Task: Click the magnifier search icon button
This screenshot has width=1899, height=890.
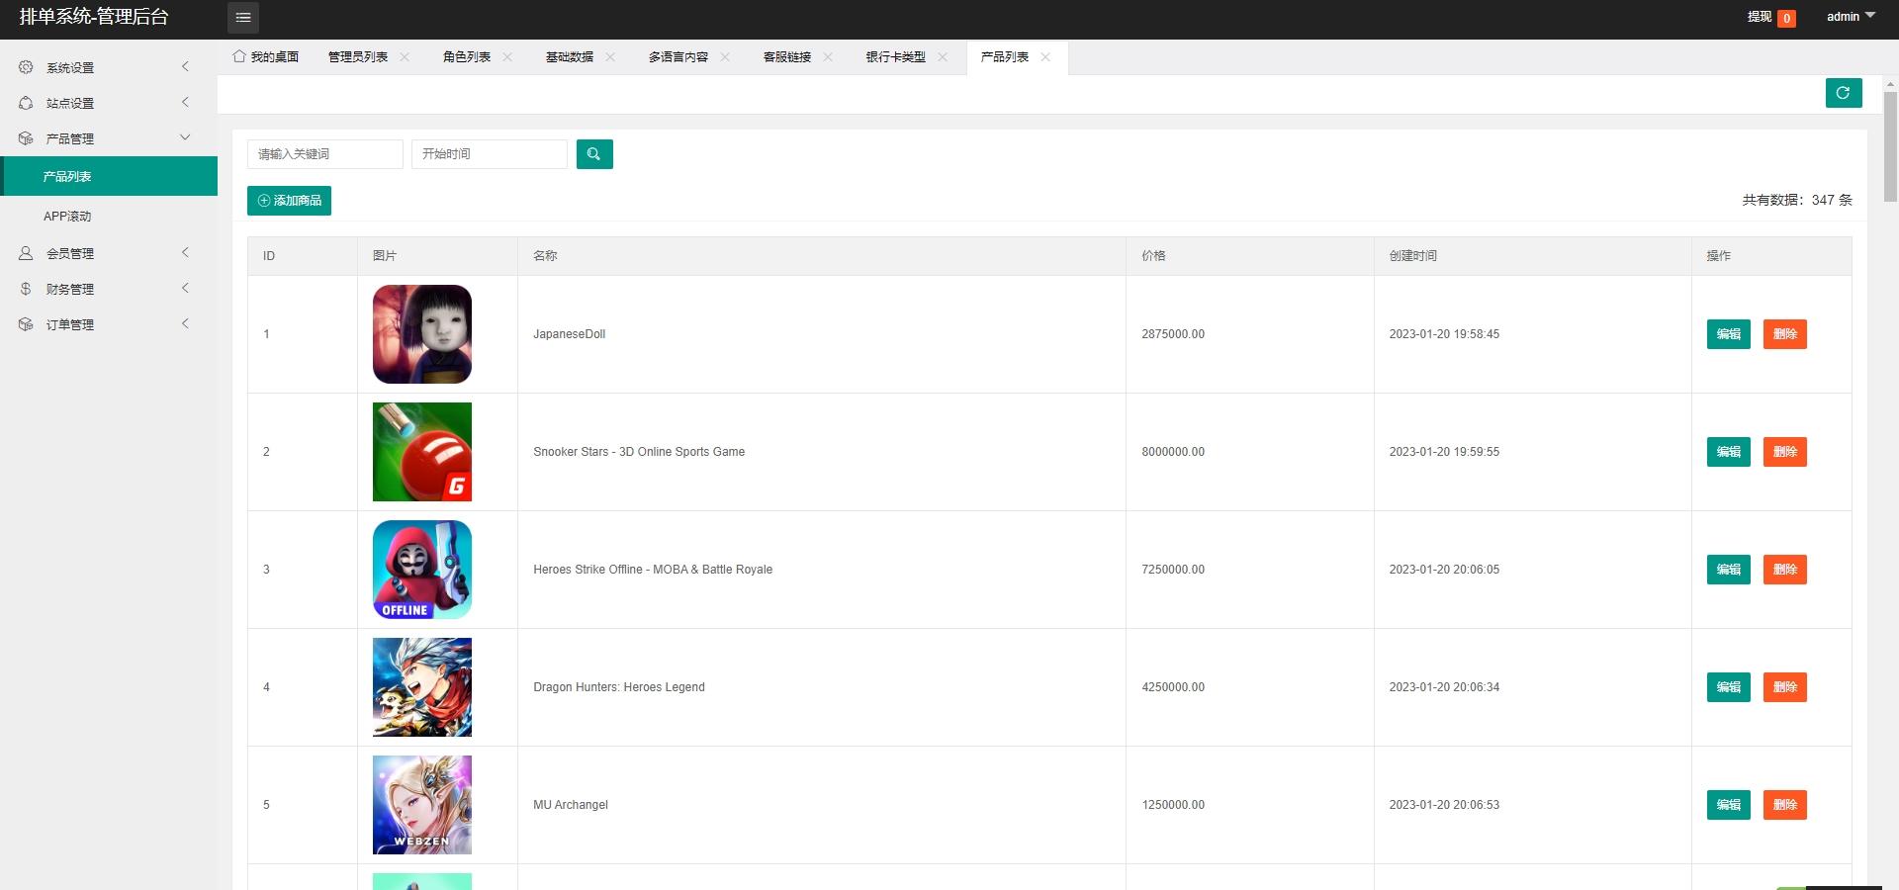Action: pos(594,154)
